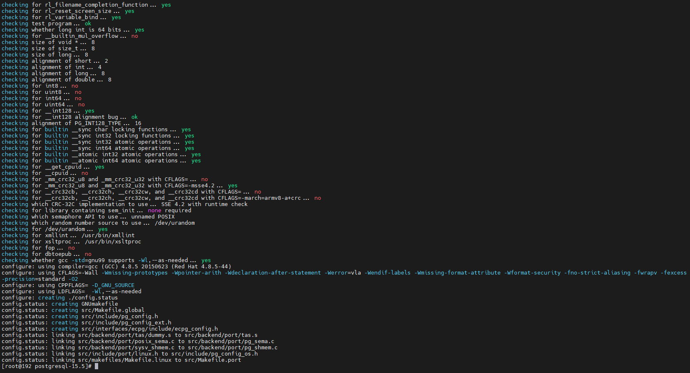690x373 pixels.
Task: Click the [root@192 postgresql-15.5]# prompt text
Action: [47, 366]
